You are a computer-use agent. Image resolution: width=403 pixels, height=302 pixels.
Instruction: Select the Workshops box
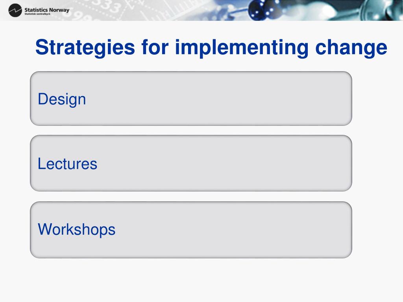point(191,230)
